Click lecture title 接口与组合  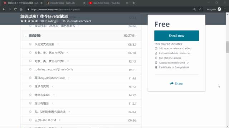(x=42, y=103)
